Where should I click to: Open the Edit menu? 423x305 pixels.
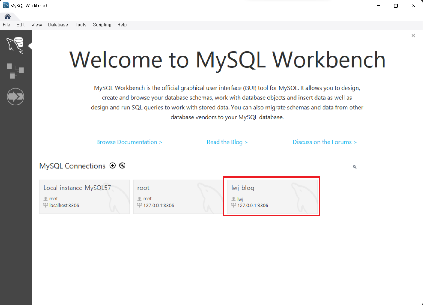[20, 25]
